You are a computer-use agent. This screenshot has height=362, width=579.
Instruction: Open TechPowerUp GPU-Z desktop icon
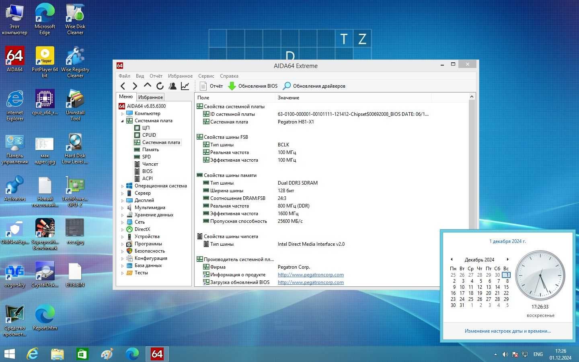point(75,191)
